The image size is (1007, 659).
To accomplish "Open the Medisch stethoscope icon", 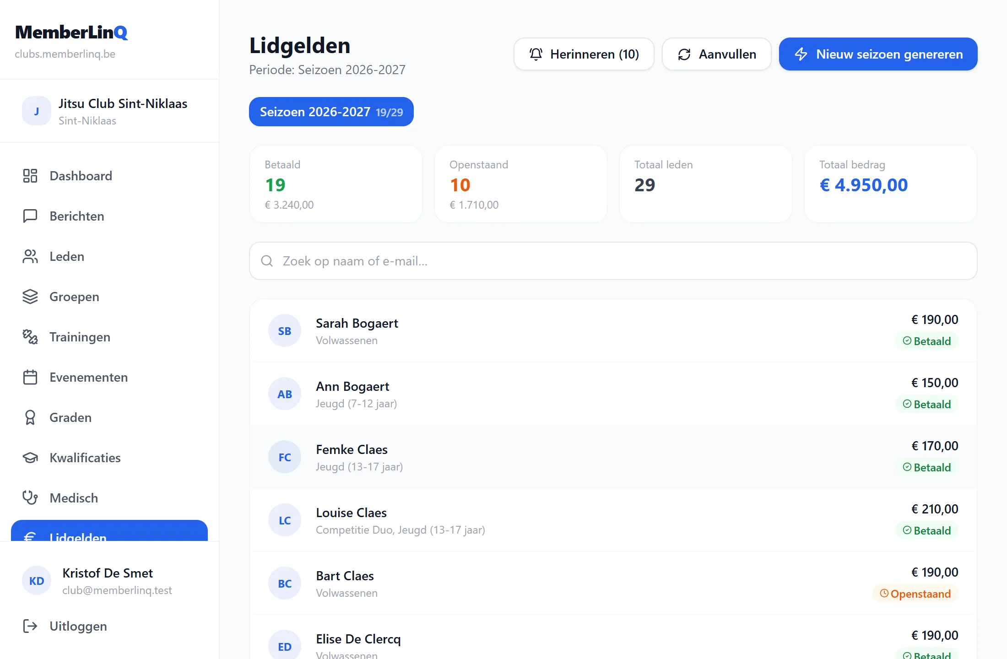I will coord(30,498).
